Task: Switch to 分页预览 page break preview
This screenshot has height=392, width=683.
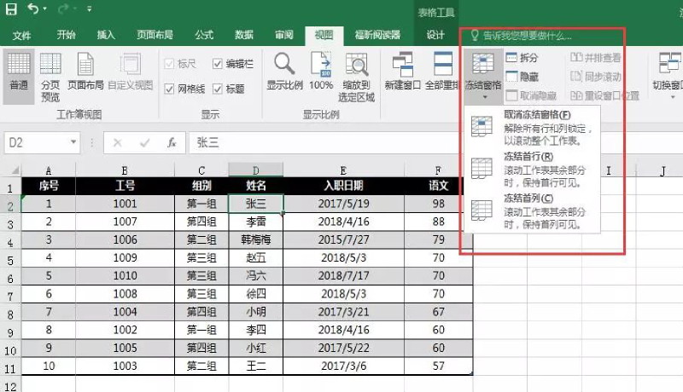Action: [x=50, y=70]
